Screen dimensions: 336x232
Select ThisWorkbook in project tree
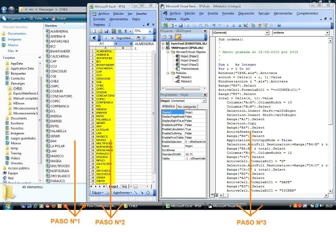tap(190, 69)
